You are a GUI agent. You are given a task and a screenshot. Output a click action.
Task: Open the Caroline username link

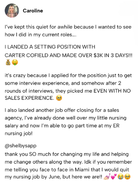[x=33, y=11]
